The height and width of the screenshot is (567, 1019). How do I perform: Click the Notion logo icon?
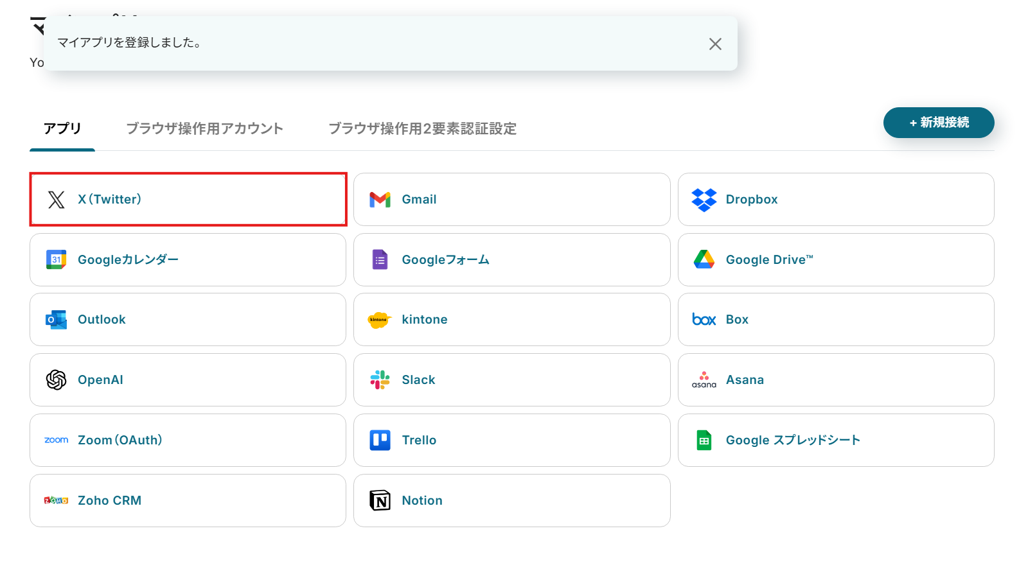pyautogui.click(x=380, y=500)
